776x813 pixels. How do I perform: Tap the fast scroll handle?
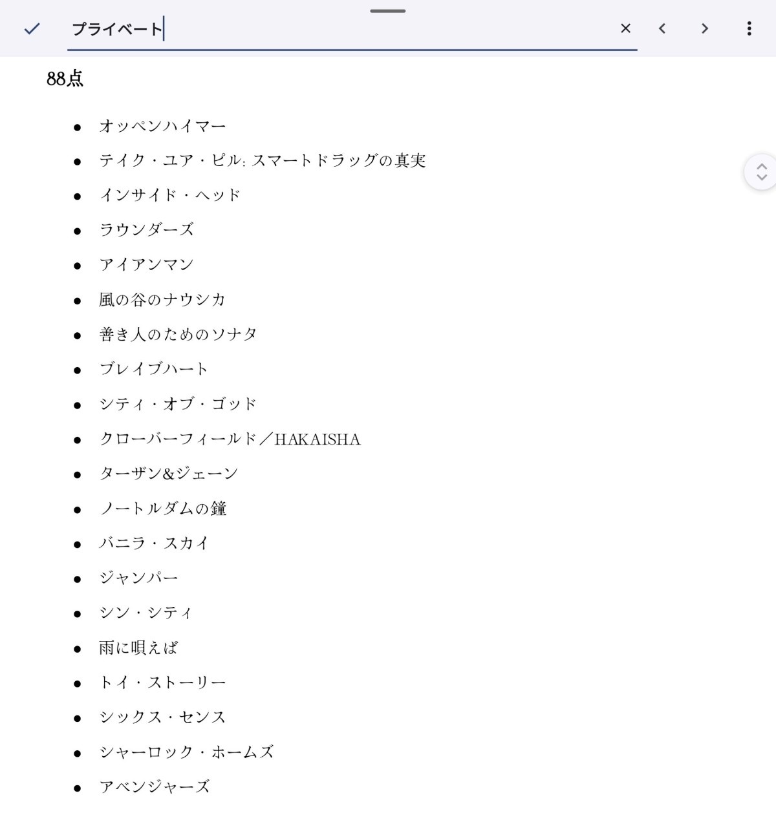click(761, 172)
